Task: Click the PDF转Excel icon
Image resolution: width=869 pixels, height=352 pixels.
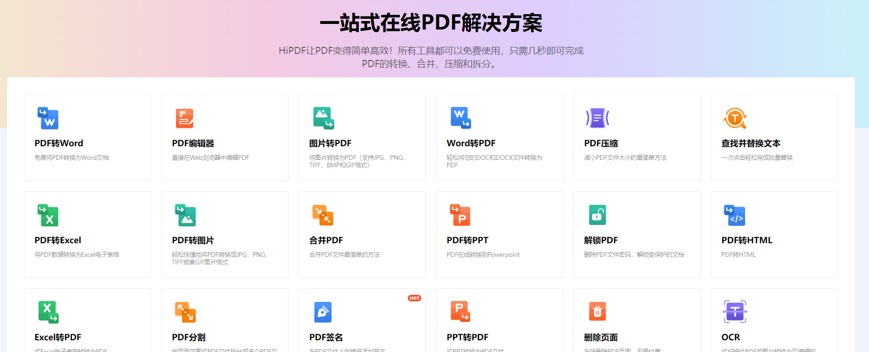Action: [48, 215]
